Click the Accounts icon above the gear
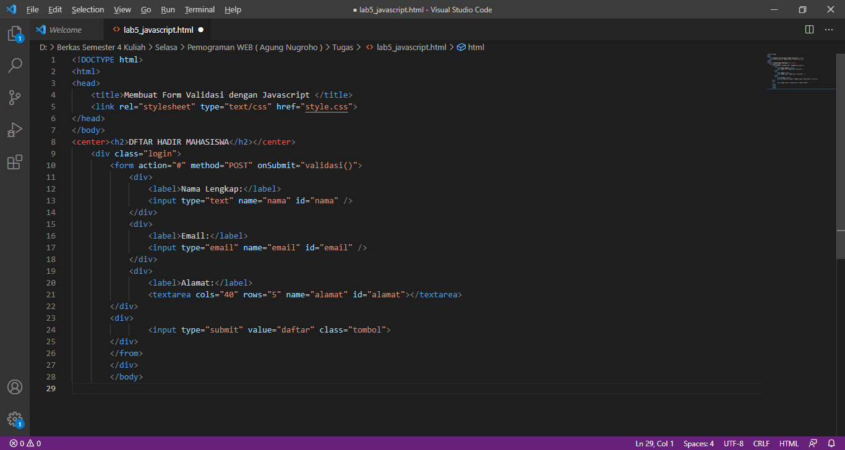Viewport: 845px width, 450px height. tap(15, 386)
